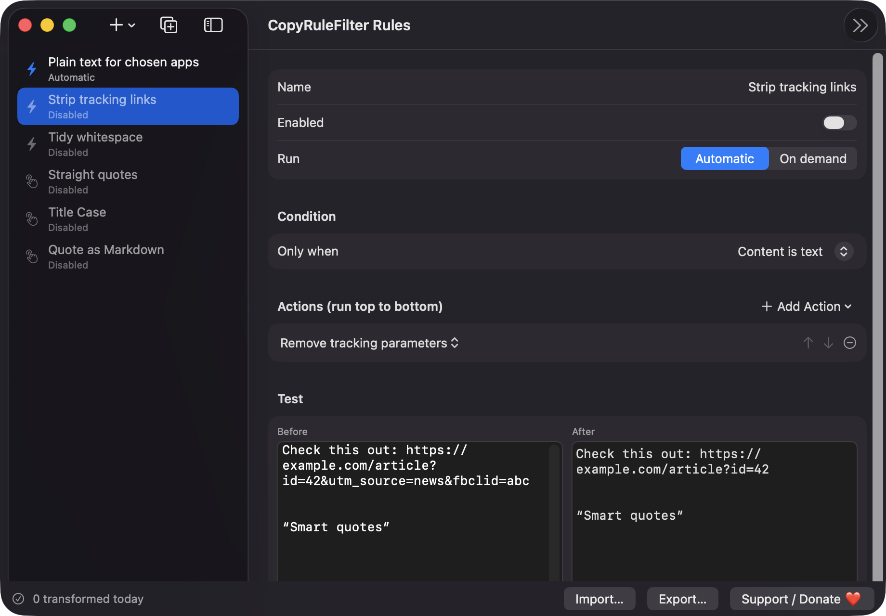Open the Remove tracking parameters action picker

click(369, 343)
